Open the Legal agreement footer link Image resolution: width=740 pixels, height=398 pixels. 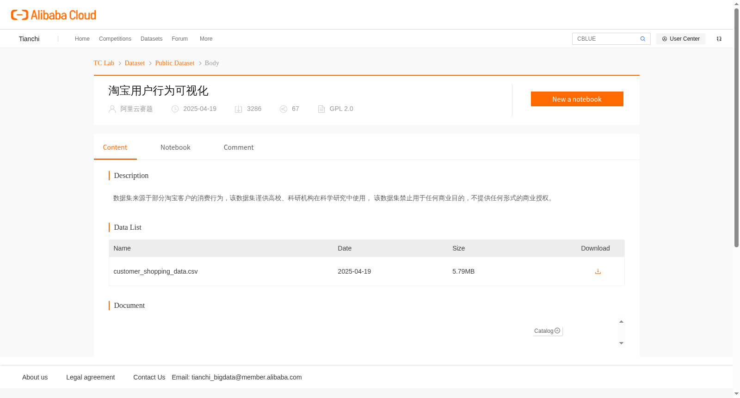[90, 377]
